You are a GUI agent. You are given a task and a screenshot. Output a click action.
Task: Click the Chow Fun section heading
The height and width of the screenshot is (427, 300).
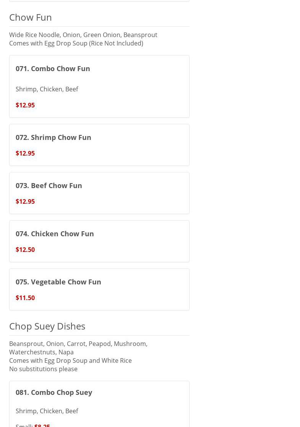31,17
